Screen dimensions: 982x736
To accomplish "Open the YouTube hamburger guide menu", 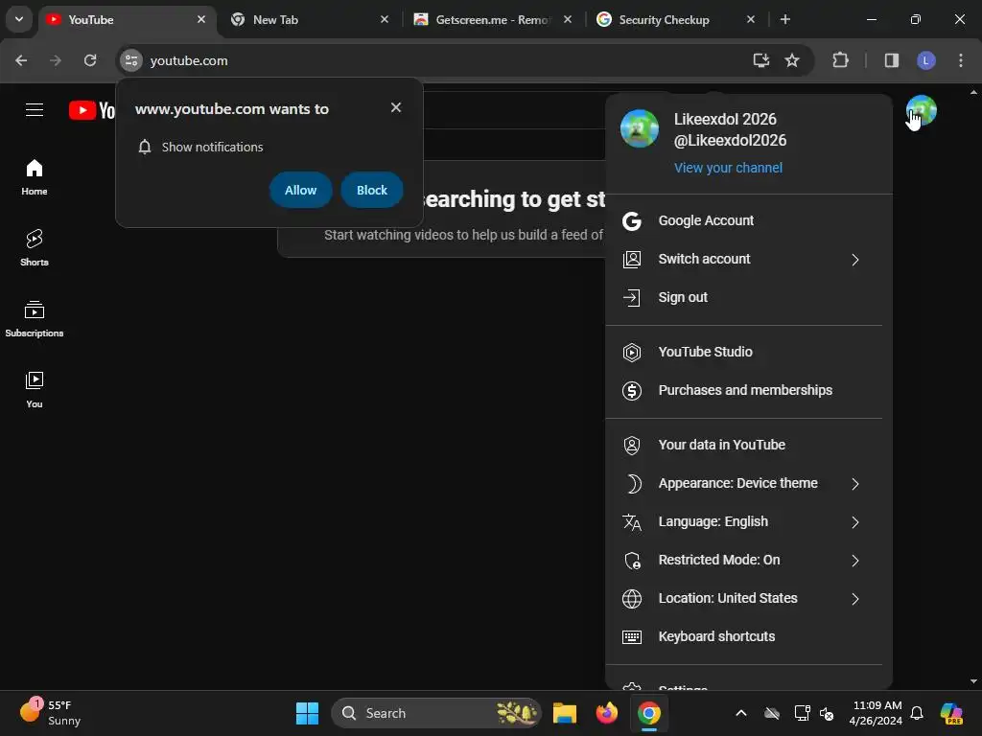I will (x=35, y=110).
